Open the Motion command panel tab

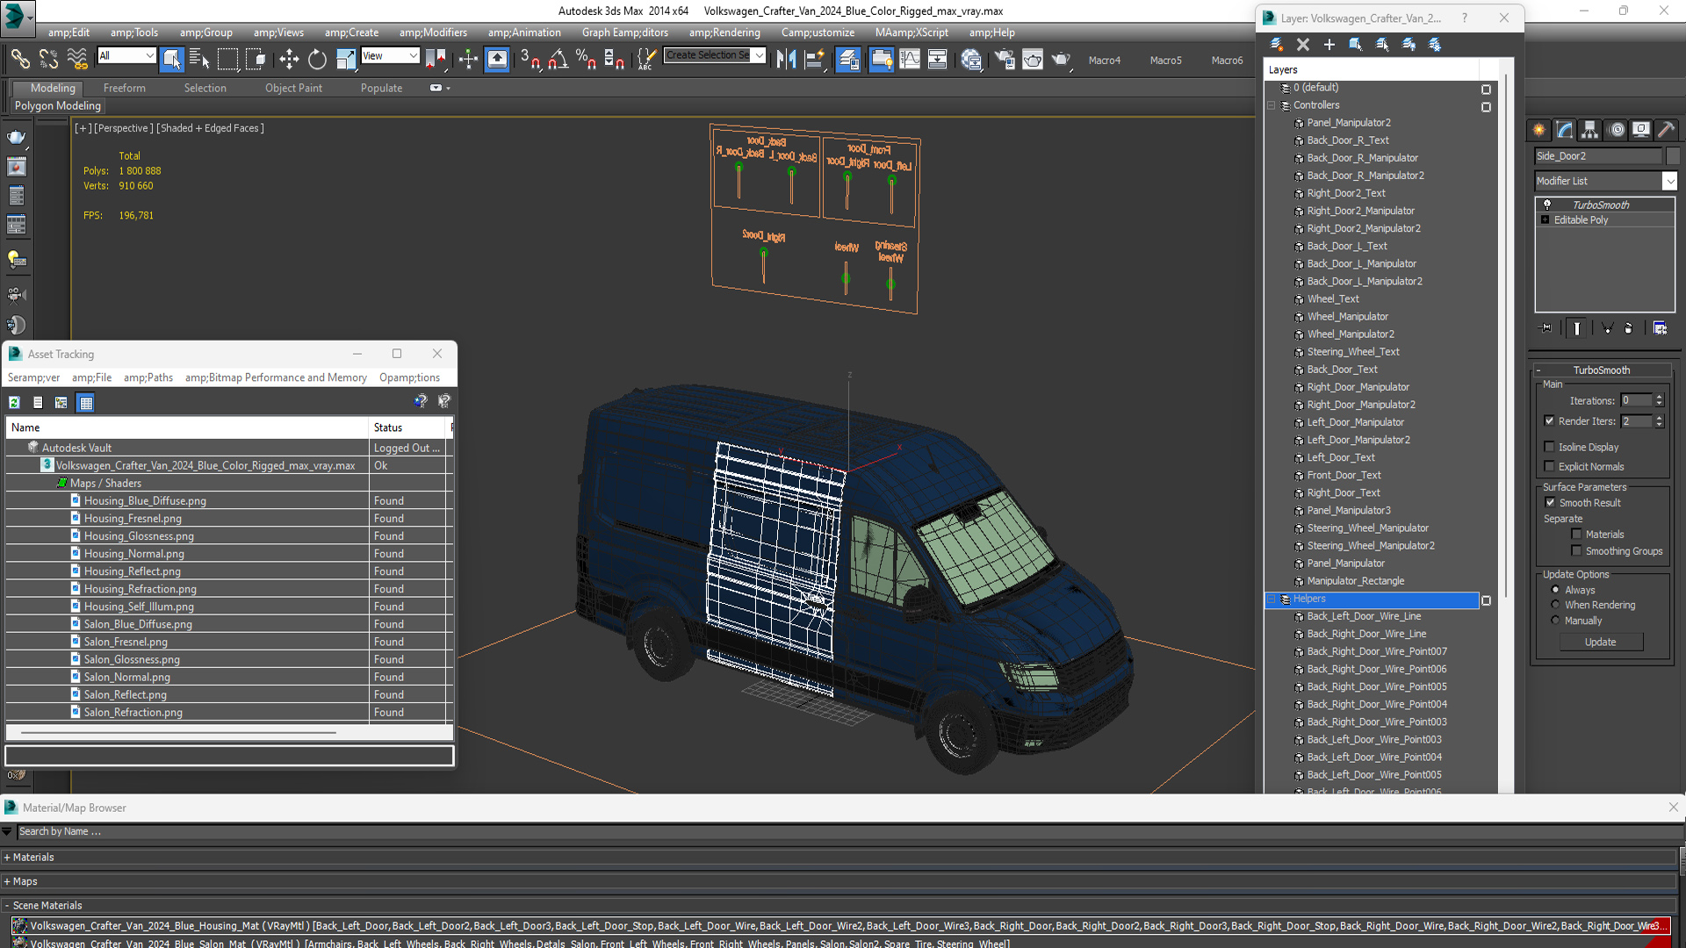coord(1616,130)
